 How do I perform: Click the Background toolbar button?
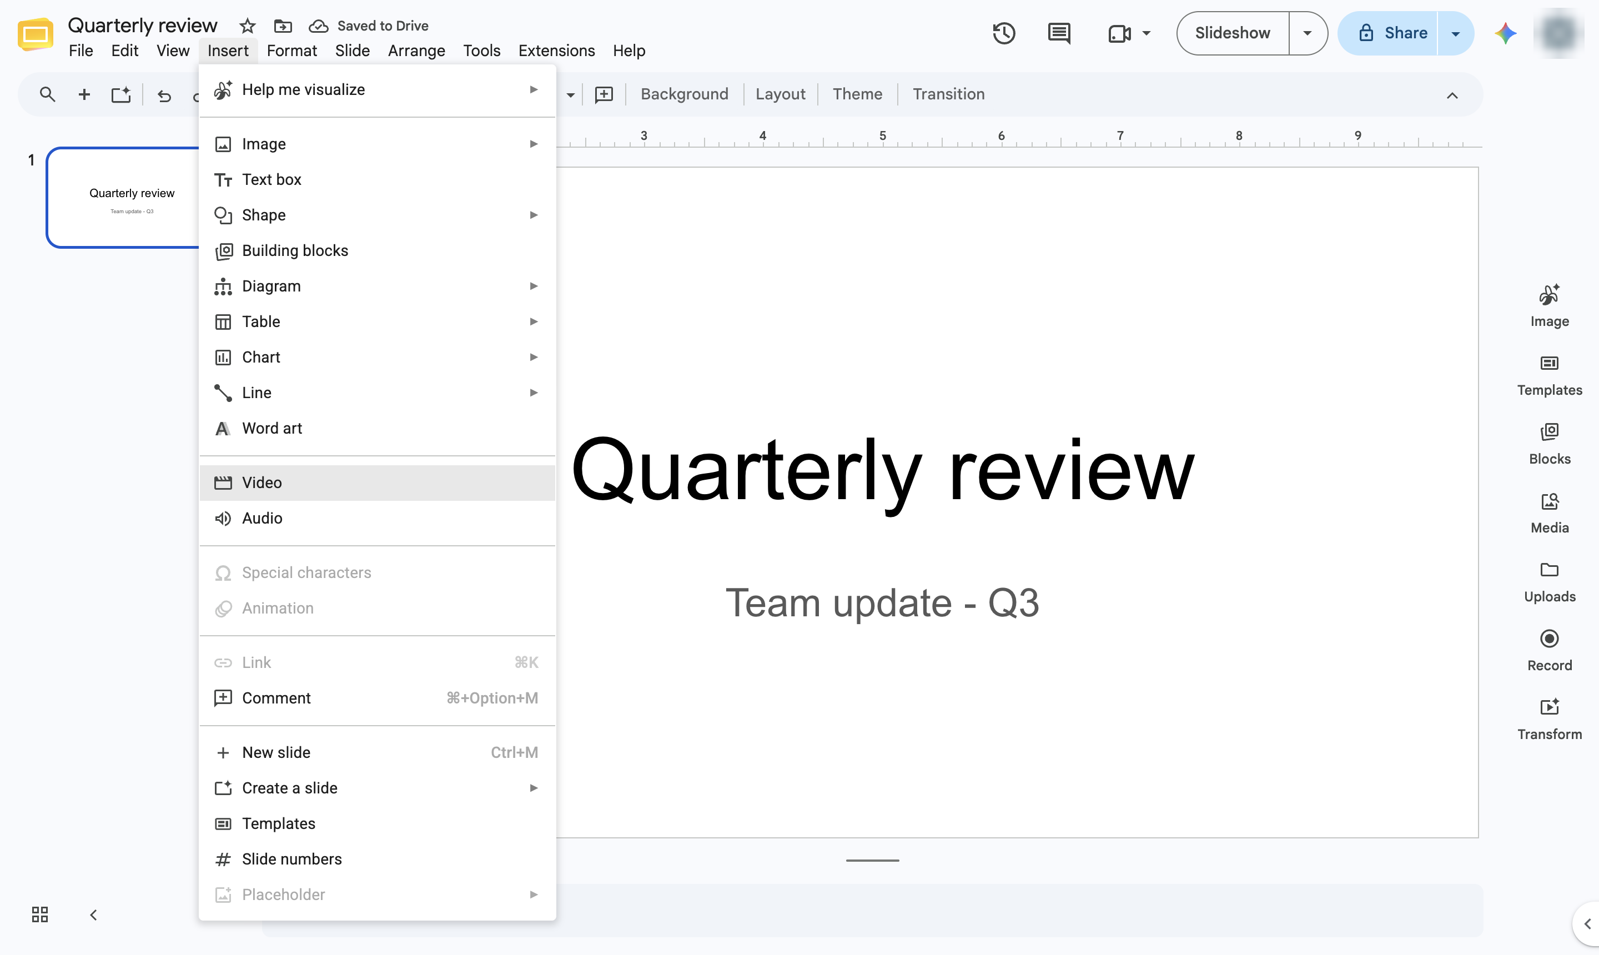(684, 94)
